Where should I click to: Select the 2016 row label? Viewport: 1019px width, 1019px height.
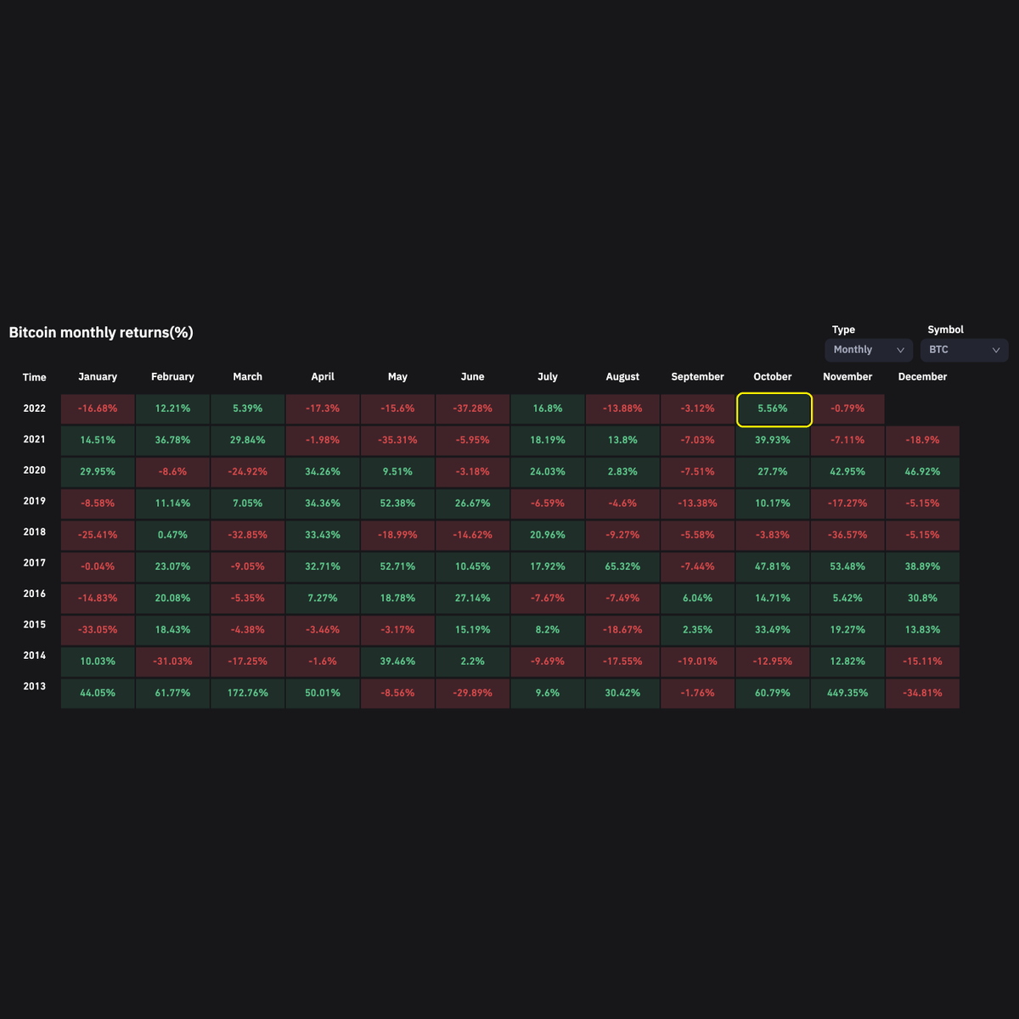click(35, 594)
